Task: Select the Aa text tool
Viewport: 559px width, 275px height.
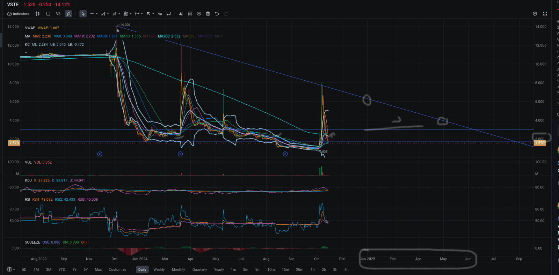Action: coord(160,14)
